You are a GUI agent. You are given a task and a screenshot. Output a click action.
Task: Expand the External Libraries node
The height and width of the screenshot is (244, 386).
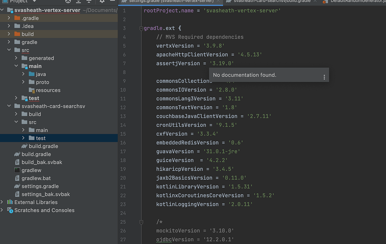tap(3, 202)
